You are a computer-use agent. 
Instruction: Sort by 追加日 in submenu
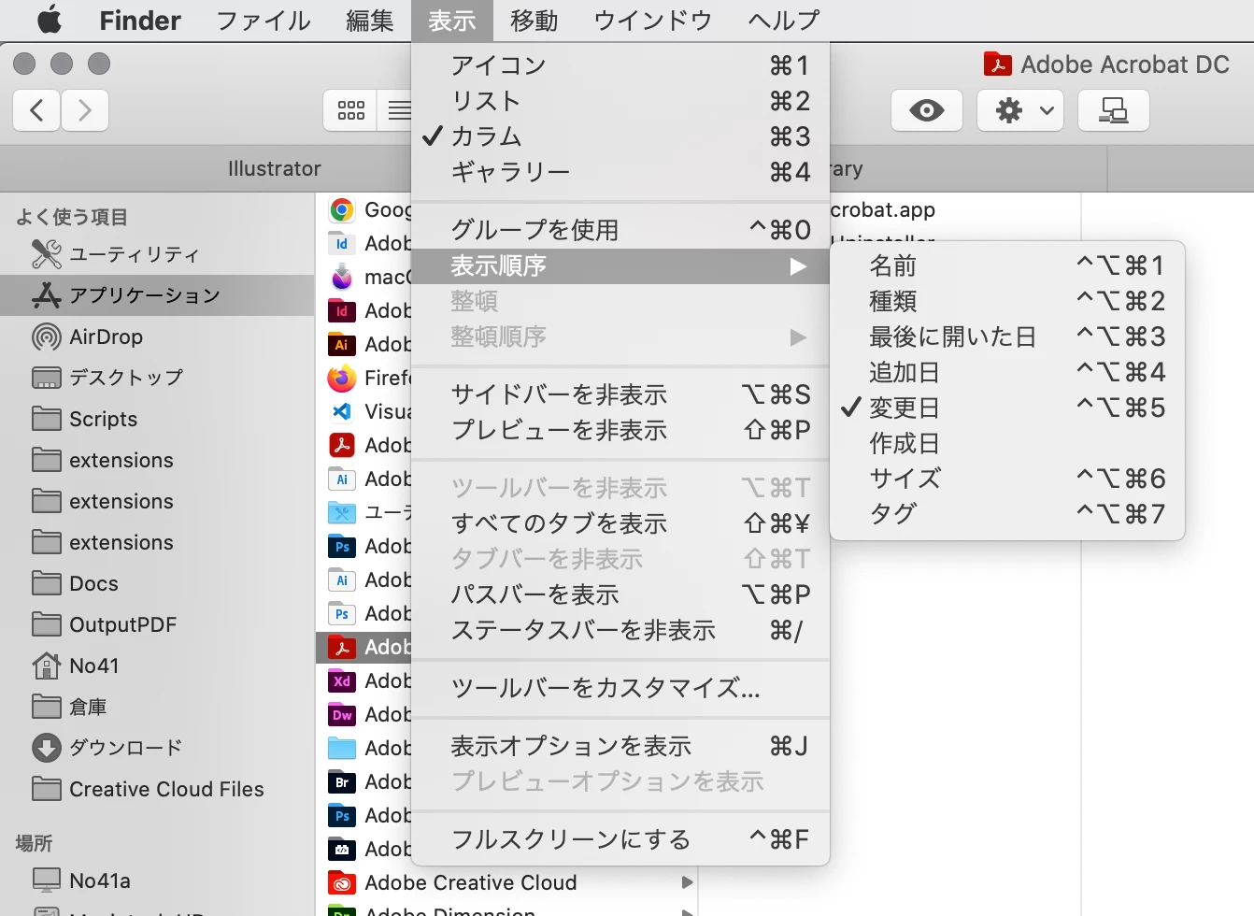coord(1007,372)
